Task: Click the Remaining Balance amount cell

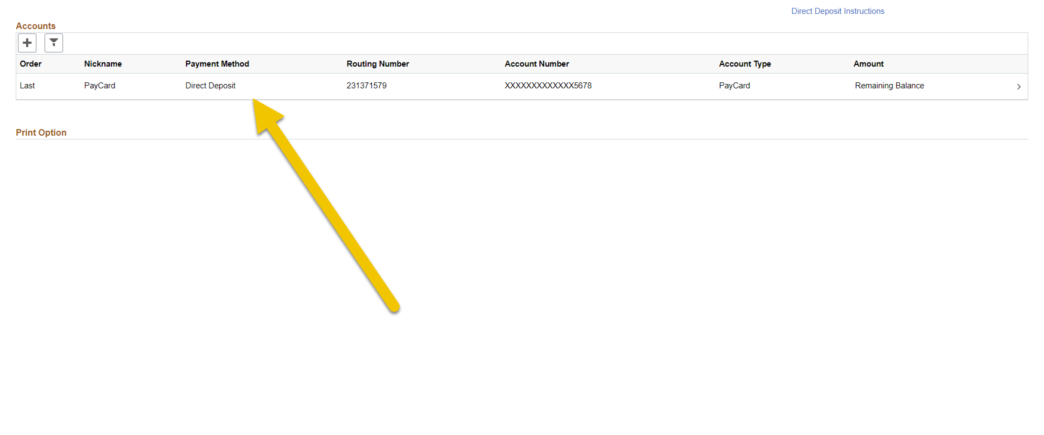Action: point(889,86)
